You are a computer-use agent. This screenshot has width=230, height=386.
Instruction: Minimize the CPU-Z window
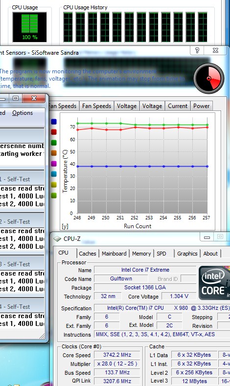pos(207,237)
